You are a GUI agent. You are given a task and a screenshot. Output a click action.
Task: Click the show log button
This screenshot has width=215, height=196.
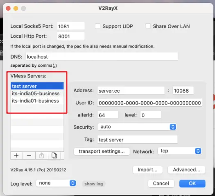(x=94, y=184)
